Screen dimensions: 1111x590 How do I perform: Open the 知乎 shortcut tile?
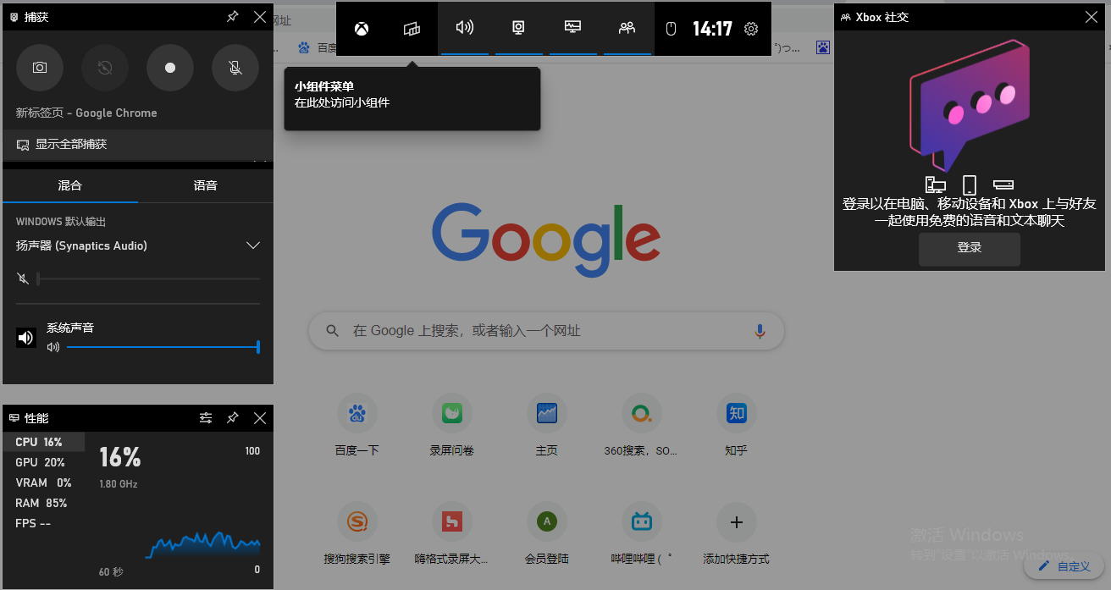737,427
